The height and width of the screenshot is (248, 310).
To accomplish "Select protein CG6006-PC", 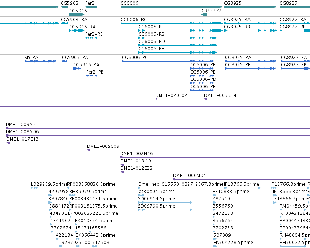I will pyautogui.click(x=135, y=58).
